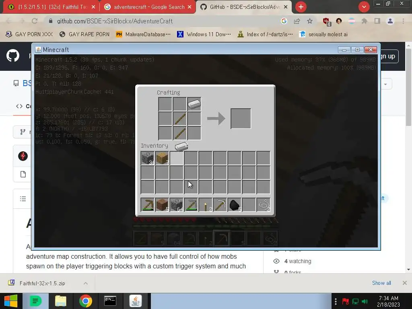Select the stick in middle crafting slot
The image size is (412, 309).
click(x=180, y=119)
